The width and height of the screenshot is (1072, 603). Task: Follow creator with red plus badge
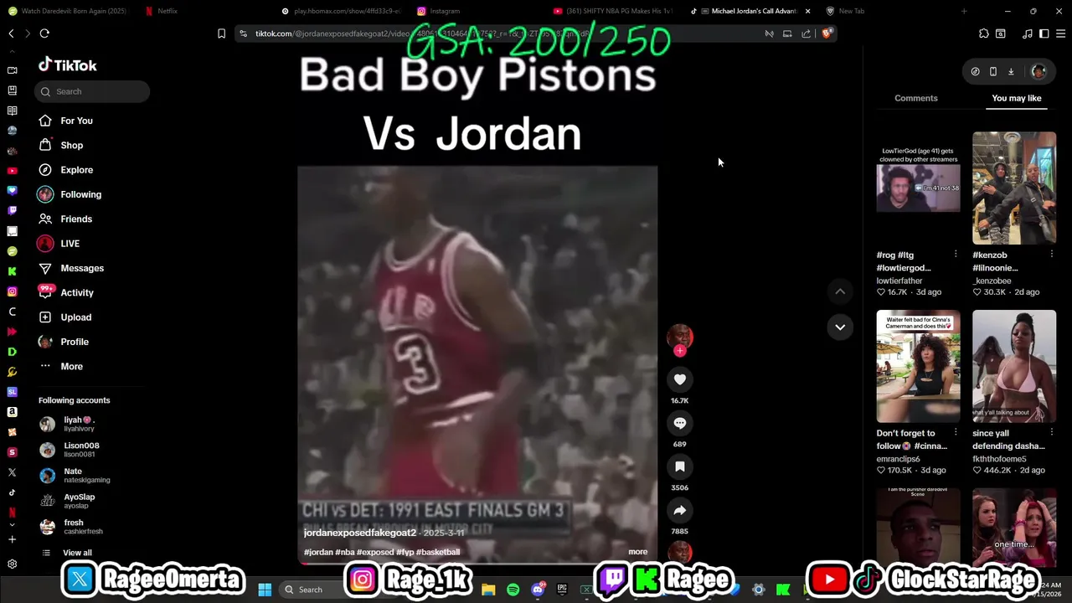680,351
